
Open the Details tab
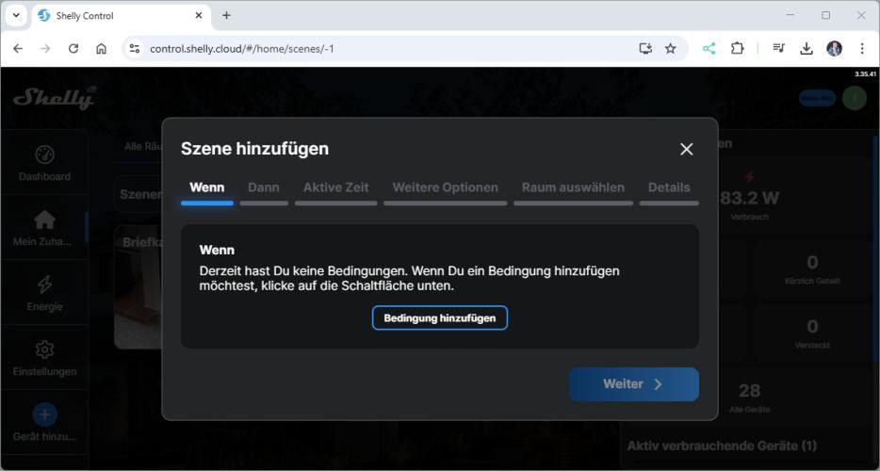[x=669, y=187]
